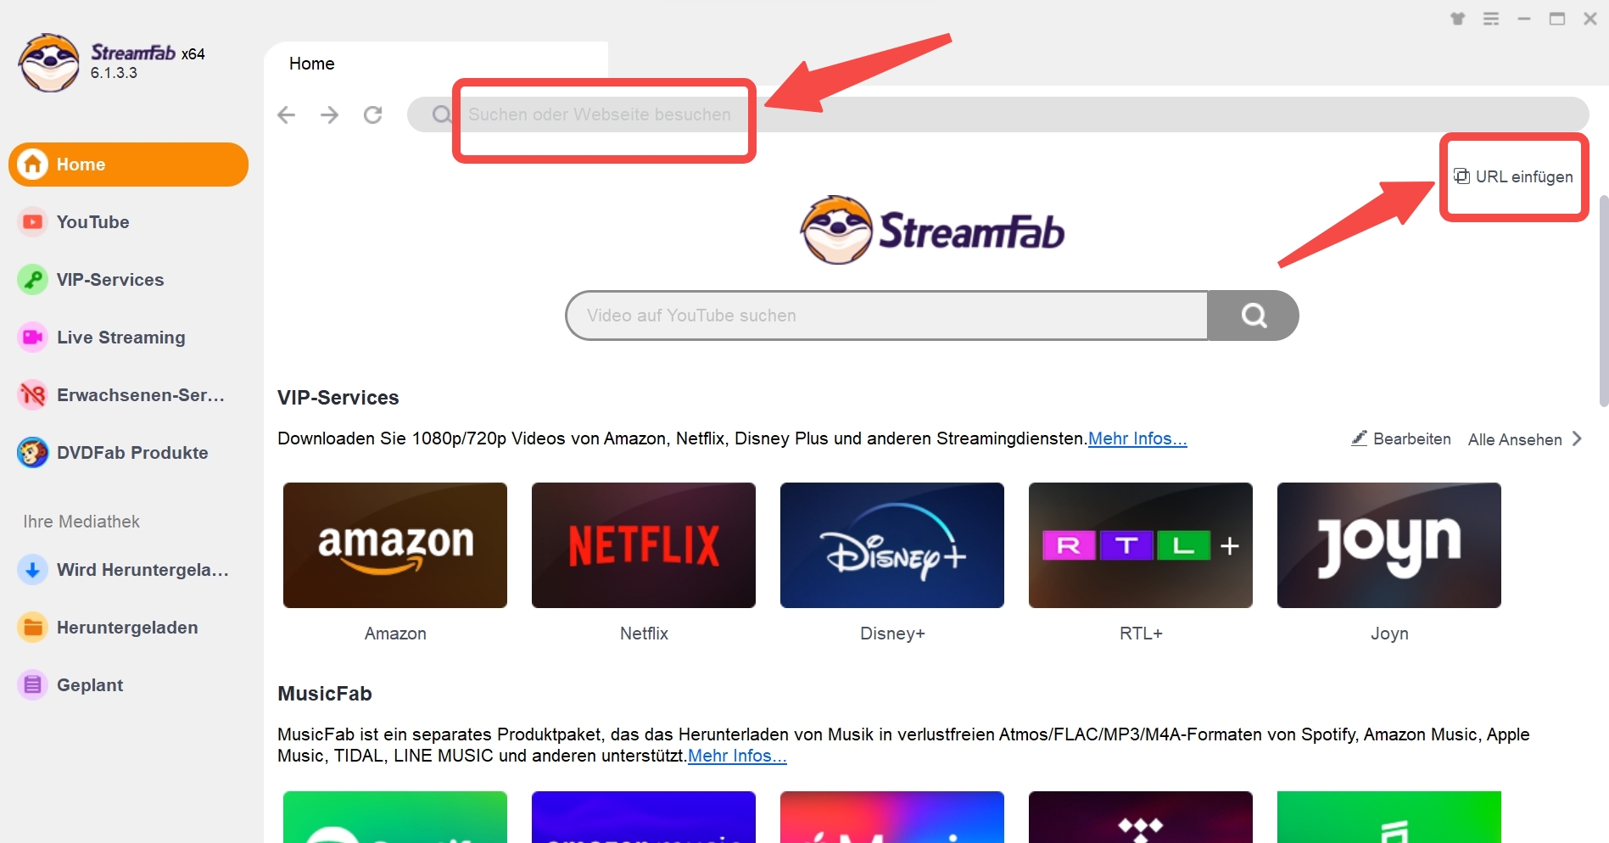Click the URL einfügen paste icon
This screenshot has width=1609, height=843.
pos(1461,176)
